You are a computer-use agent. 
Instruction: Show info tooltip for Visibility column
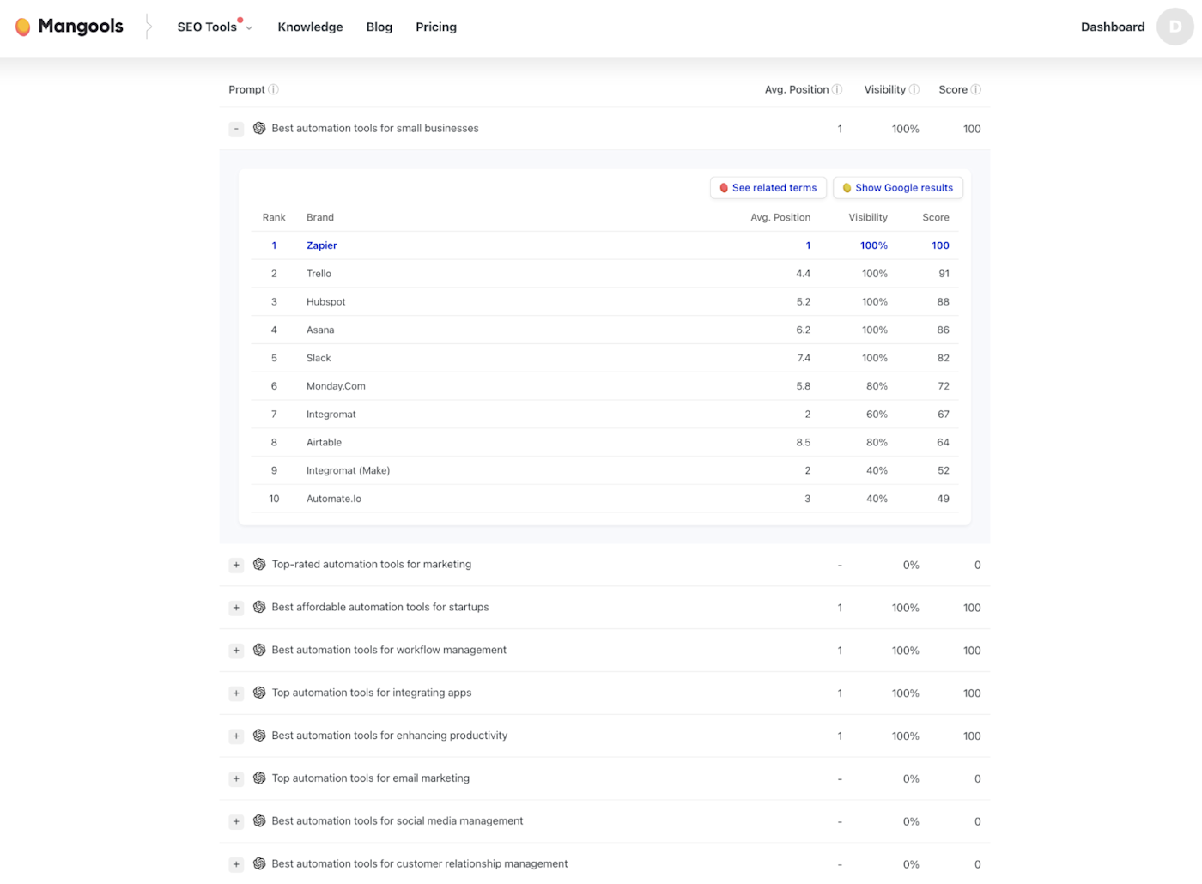click(x=914, y=89)
